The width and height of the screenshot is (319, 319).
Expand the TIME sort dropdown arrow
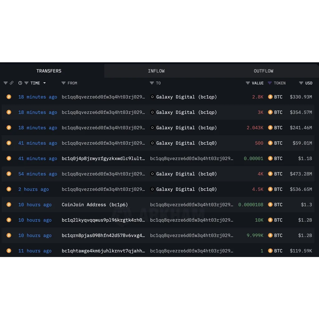click(x=45, y=83)
